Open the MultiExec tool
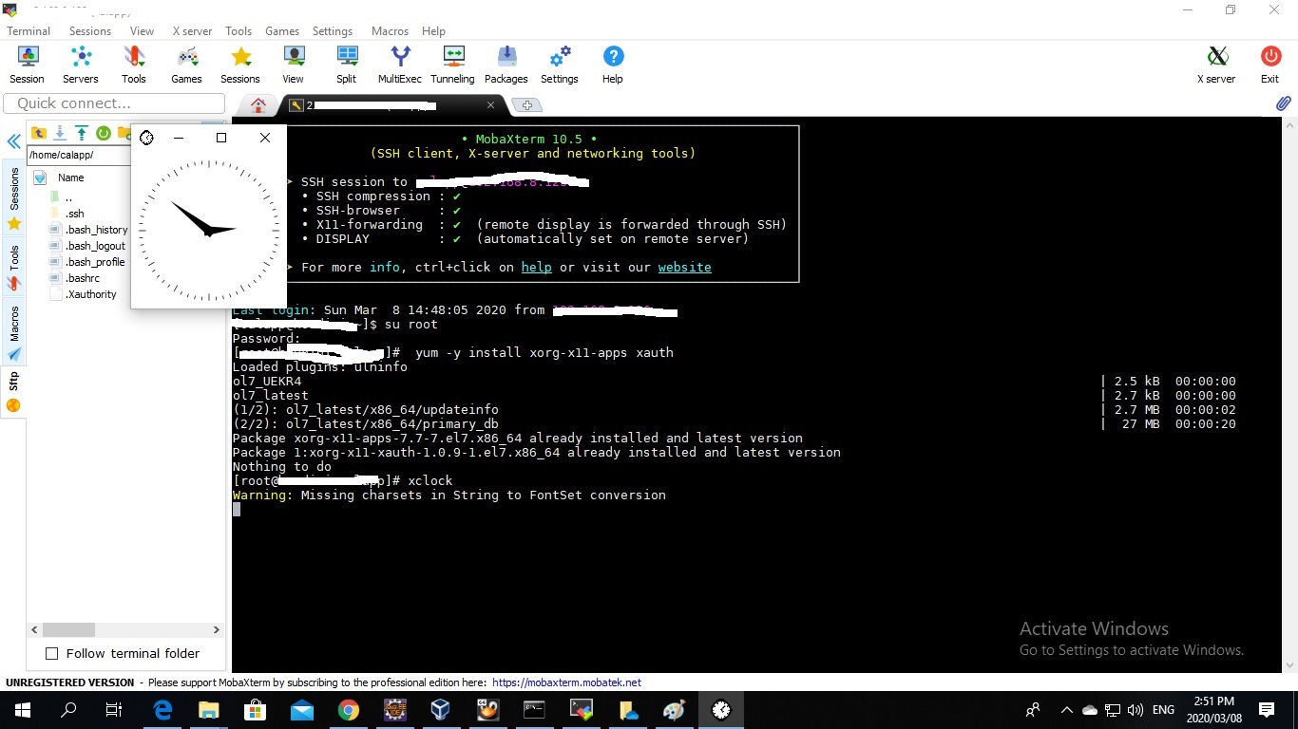Screen dimensions: 1298x729 click(x=400, y=65)
